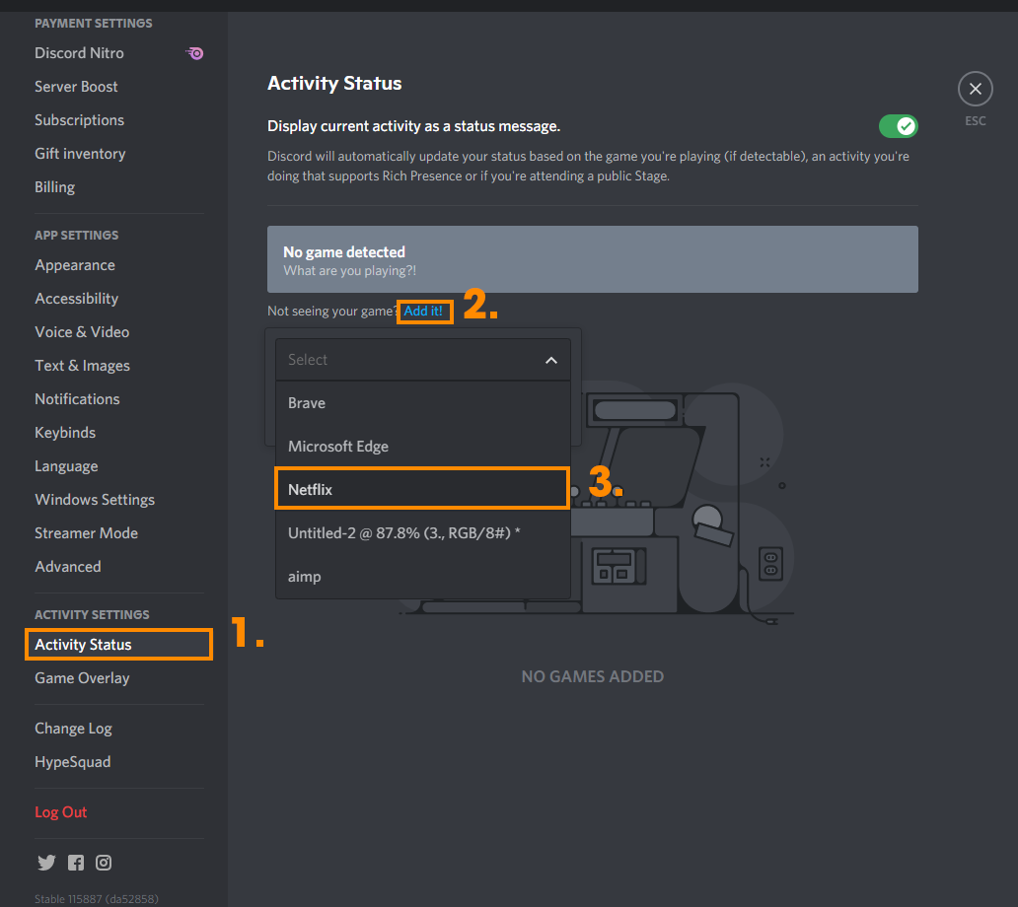Collapse the Select dropdown chevron

click(550, 360)
